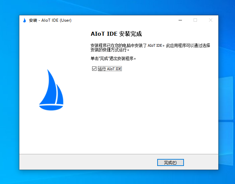Click the large blue sailboat logo
This screenshot has height=184, width=235.
point(51,90)
